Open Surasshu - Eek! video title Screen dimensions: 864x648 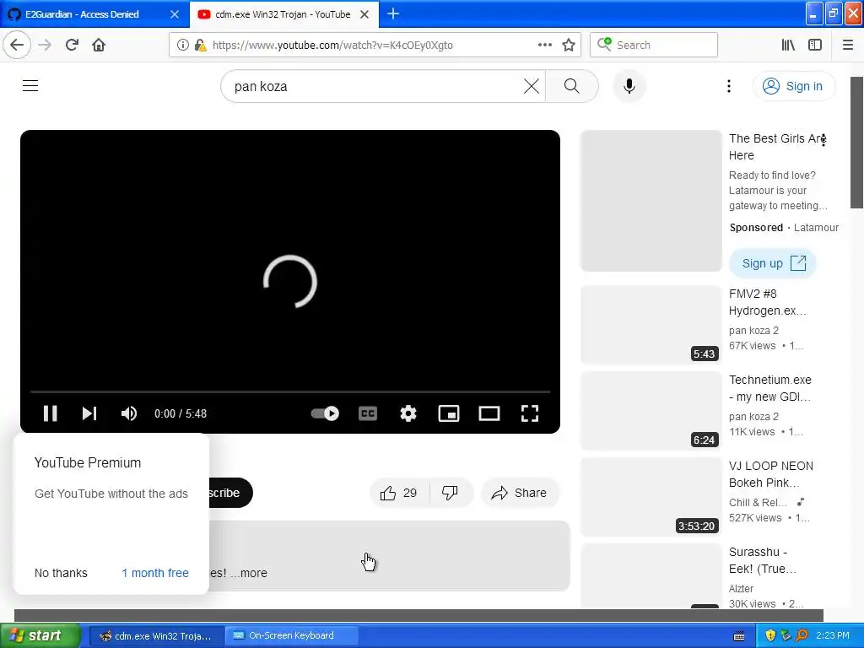pos(763,560)
